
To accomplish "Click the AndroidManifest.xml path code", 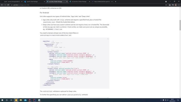I will [56, 35].
